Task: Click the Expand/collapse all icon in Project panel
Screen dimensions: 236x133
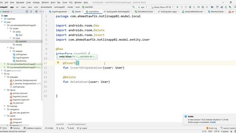Action: 31,11
